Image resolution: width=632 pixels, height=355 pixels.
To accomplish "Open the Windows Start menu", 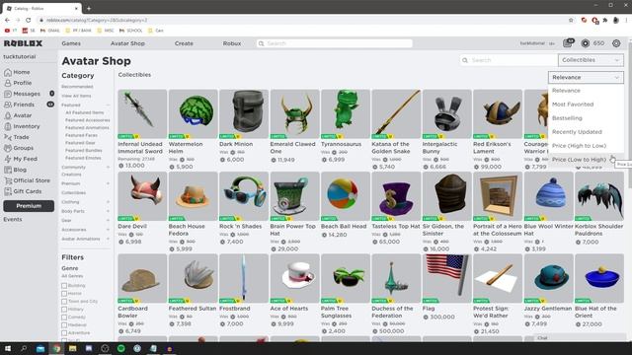I will [x=8, y=348].
